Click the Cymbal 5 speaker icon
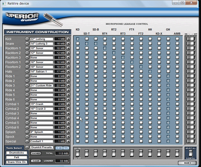The image size is (201, 167). pos(68,123)
